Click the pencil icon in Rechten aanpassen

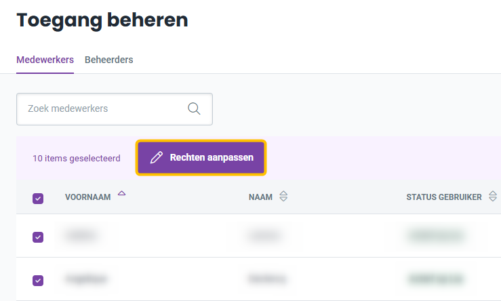point(157,157)
